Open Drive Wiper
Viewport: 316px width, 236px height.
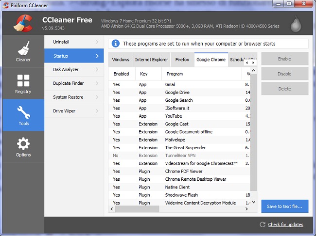[x=74, y=111]
